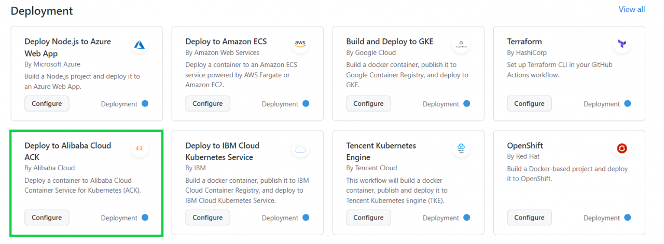This screenshot has width=664, height=244.
Task: Configure Deploy to Alibaba Cloud ACK
Action: coord(47,218)
